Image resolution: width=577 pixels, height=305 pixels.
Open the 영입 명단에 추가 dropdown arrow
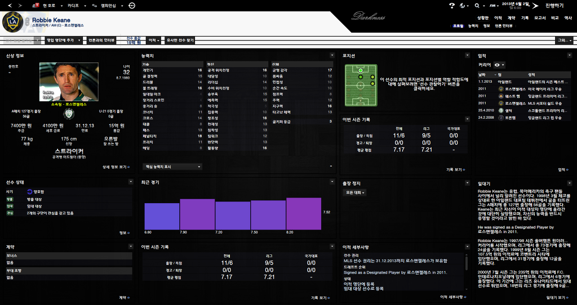(x=79, y=41)
